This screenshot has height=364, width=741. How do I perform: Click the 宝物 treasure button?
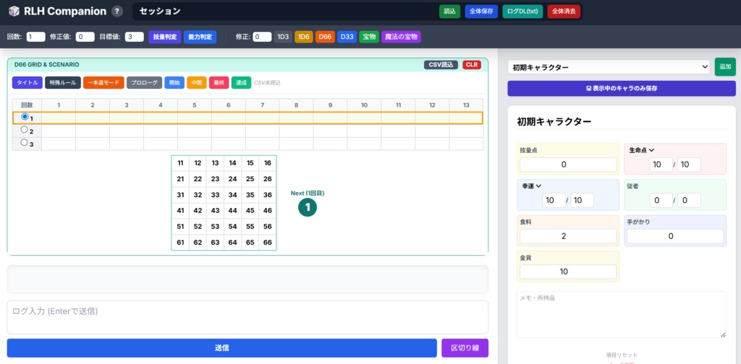point(369,37)
